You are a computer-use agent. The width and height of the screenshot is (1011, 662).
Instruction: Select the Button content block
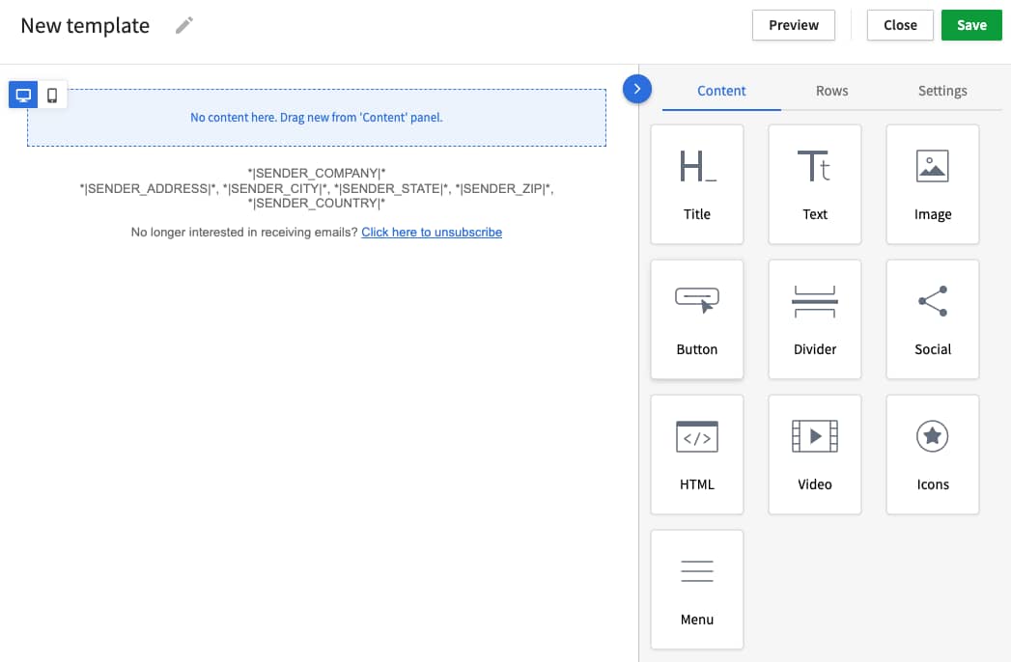[x=697, y=319]
